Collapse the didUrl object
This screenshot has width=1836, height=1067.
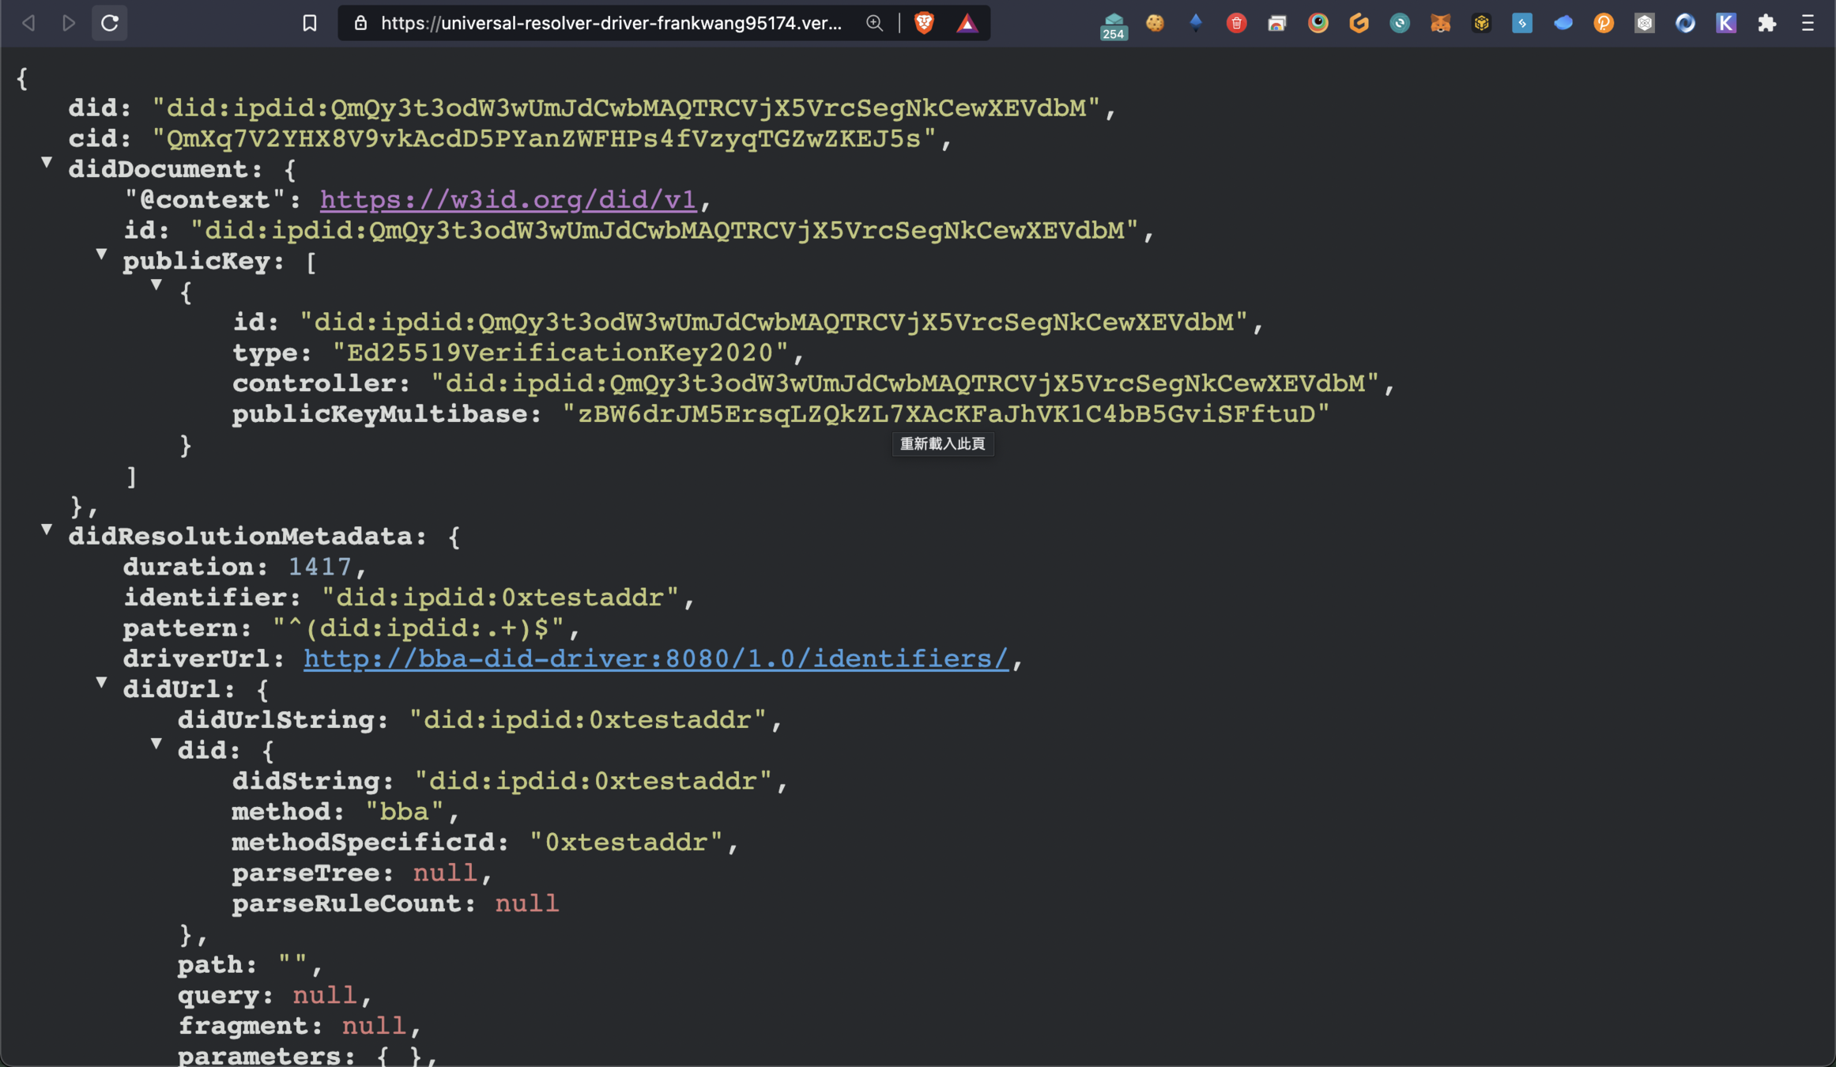(x=101, y=682)
